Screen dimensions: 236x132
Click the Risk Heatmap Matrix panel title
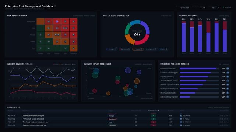[17, 15]
